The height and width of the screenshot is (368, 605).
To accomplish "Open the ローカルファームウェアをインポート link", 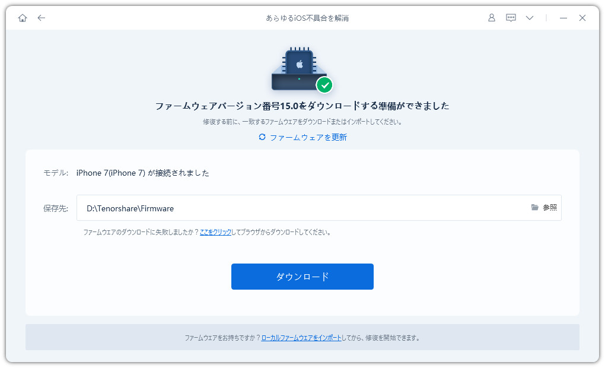I will (301, 338).
